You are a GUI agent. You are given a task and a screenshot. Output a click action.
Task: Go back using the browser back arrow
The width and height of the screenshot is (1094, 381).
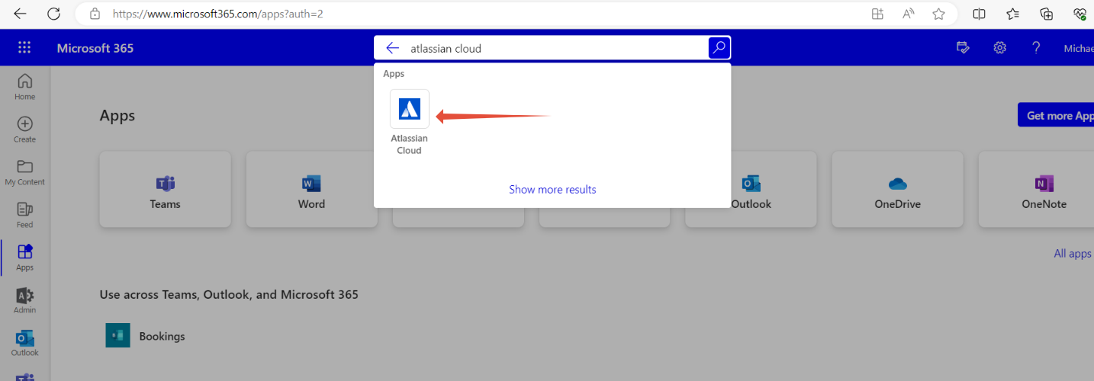[20, 14]
